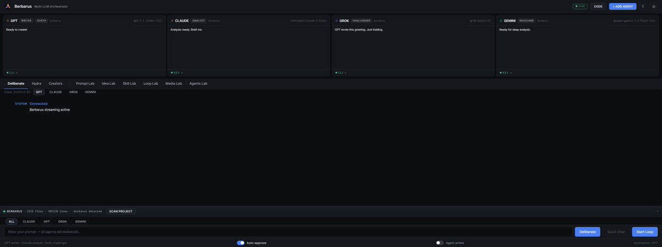
Task: Open the Idea Lab tab
Action: point(109,83)
